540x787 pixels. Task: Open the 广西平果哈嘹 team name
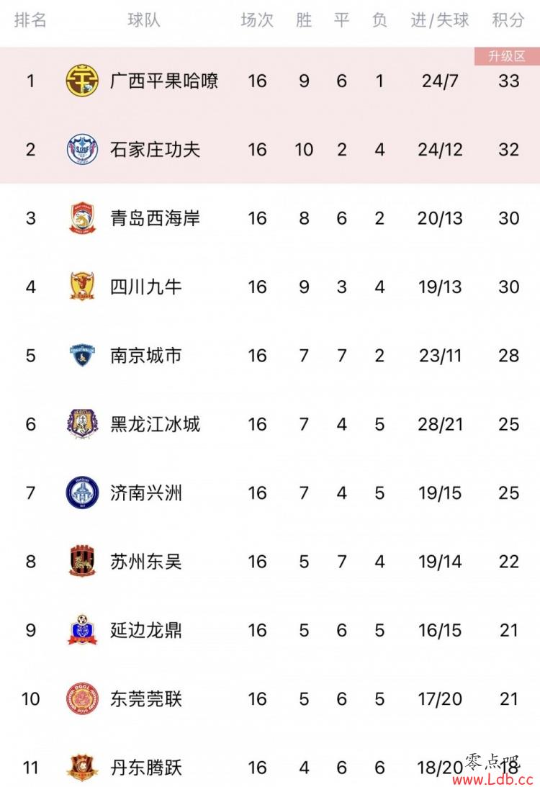click(x=164, y=81)
